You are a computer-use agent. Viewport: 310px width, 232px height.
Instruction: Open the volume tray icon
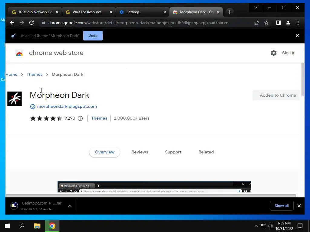pos(271,226)
